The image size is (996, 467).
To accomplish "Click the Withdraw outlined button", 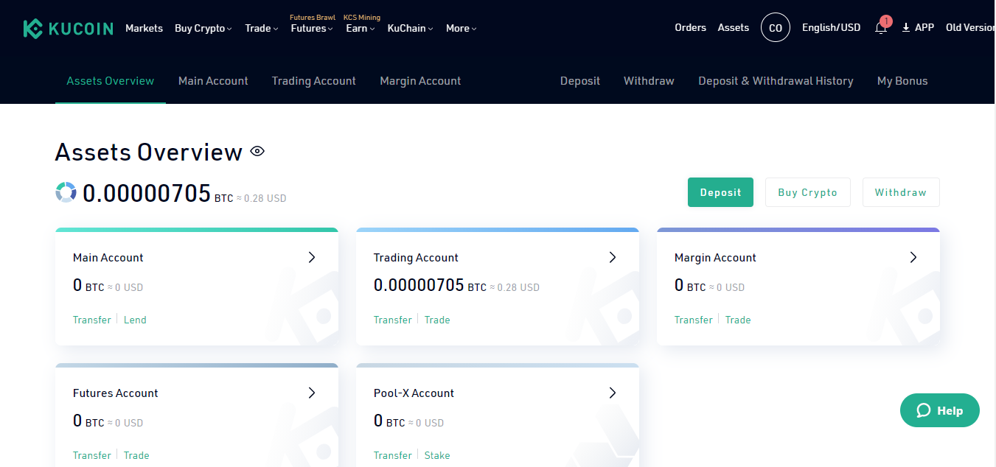I will tap(900, 192).
